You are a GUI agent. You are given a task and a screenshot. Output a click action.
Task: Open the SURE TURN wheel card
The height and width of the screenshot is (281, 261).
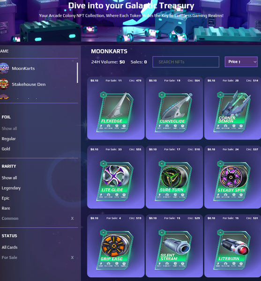click(173, 181)
